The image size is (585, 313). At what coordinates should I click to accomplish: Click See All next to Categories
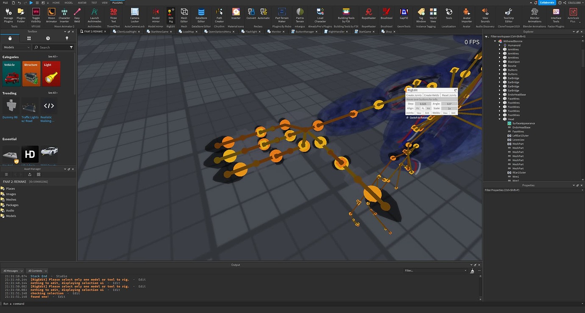pyautogui.click(x=53, y=57)
